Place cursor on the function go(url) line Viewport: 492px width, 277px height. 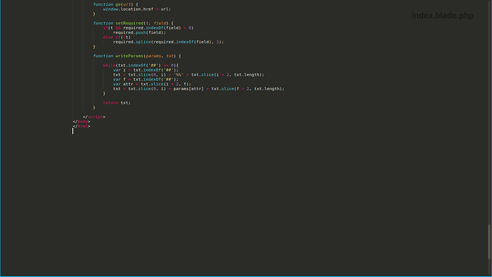(x=116, y=4)
